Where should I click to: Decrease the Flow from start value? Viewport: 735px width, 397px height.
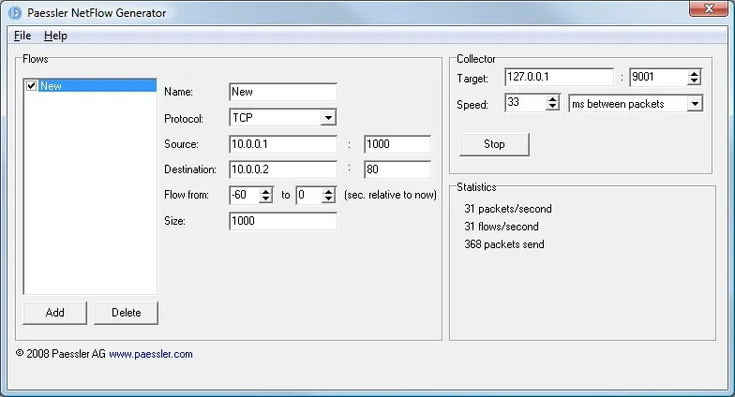pyautogui.click(x=266, y=198)
